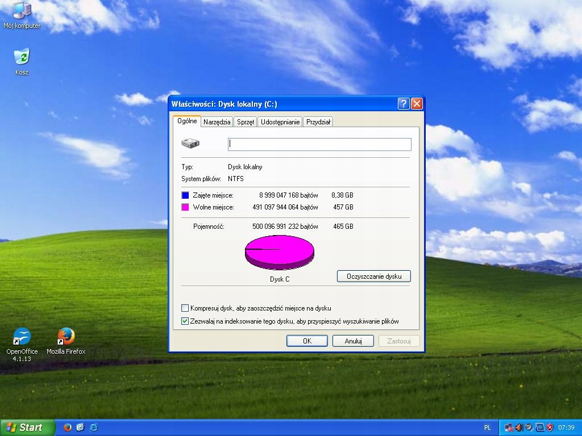Switch to the Narzędzia tab
Screen dimensions: 582x436
pos(217,122)
